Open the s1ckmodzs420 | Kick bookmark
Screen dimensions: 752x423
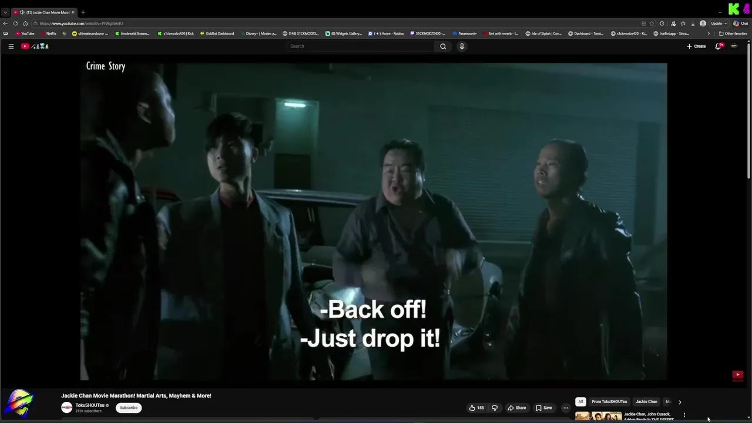176,33
